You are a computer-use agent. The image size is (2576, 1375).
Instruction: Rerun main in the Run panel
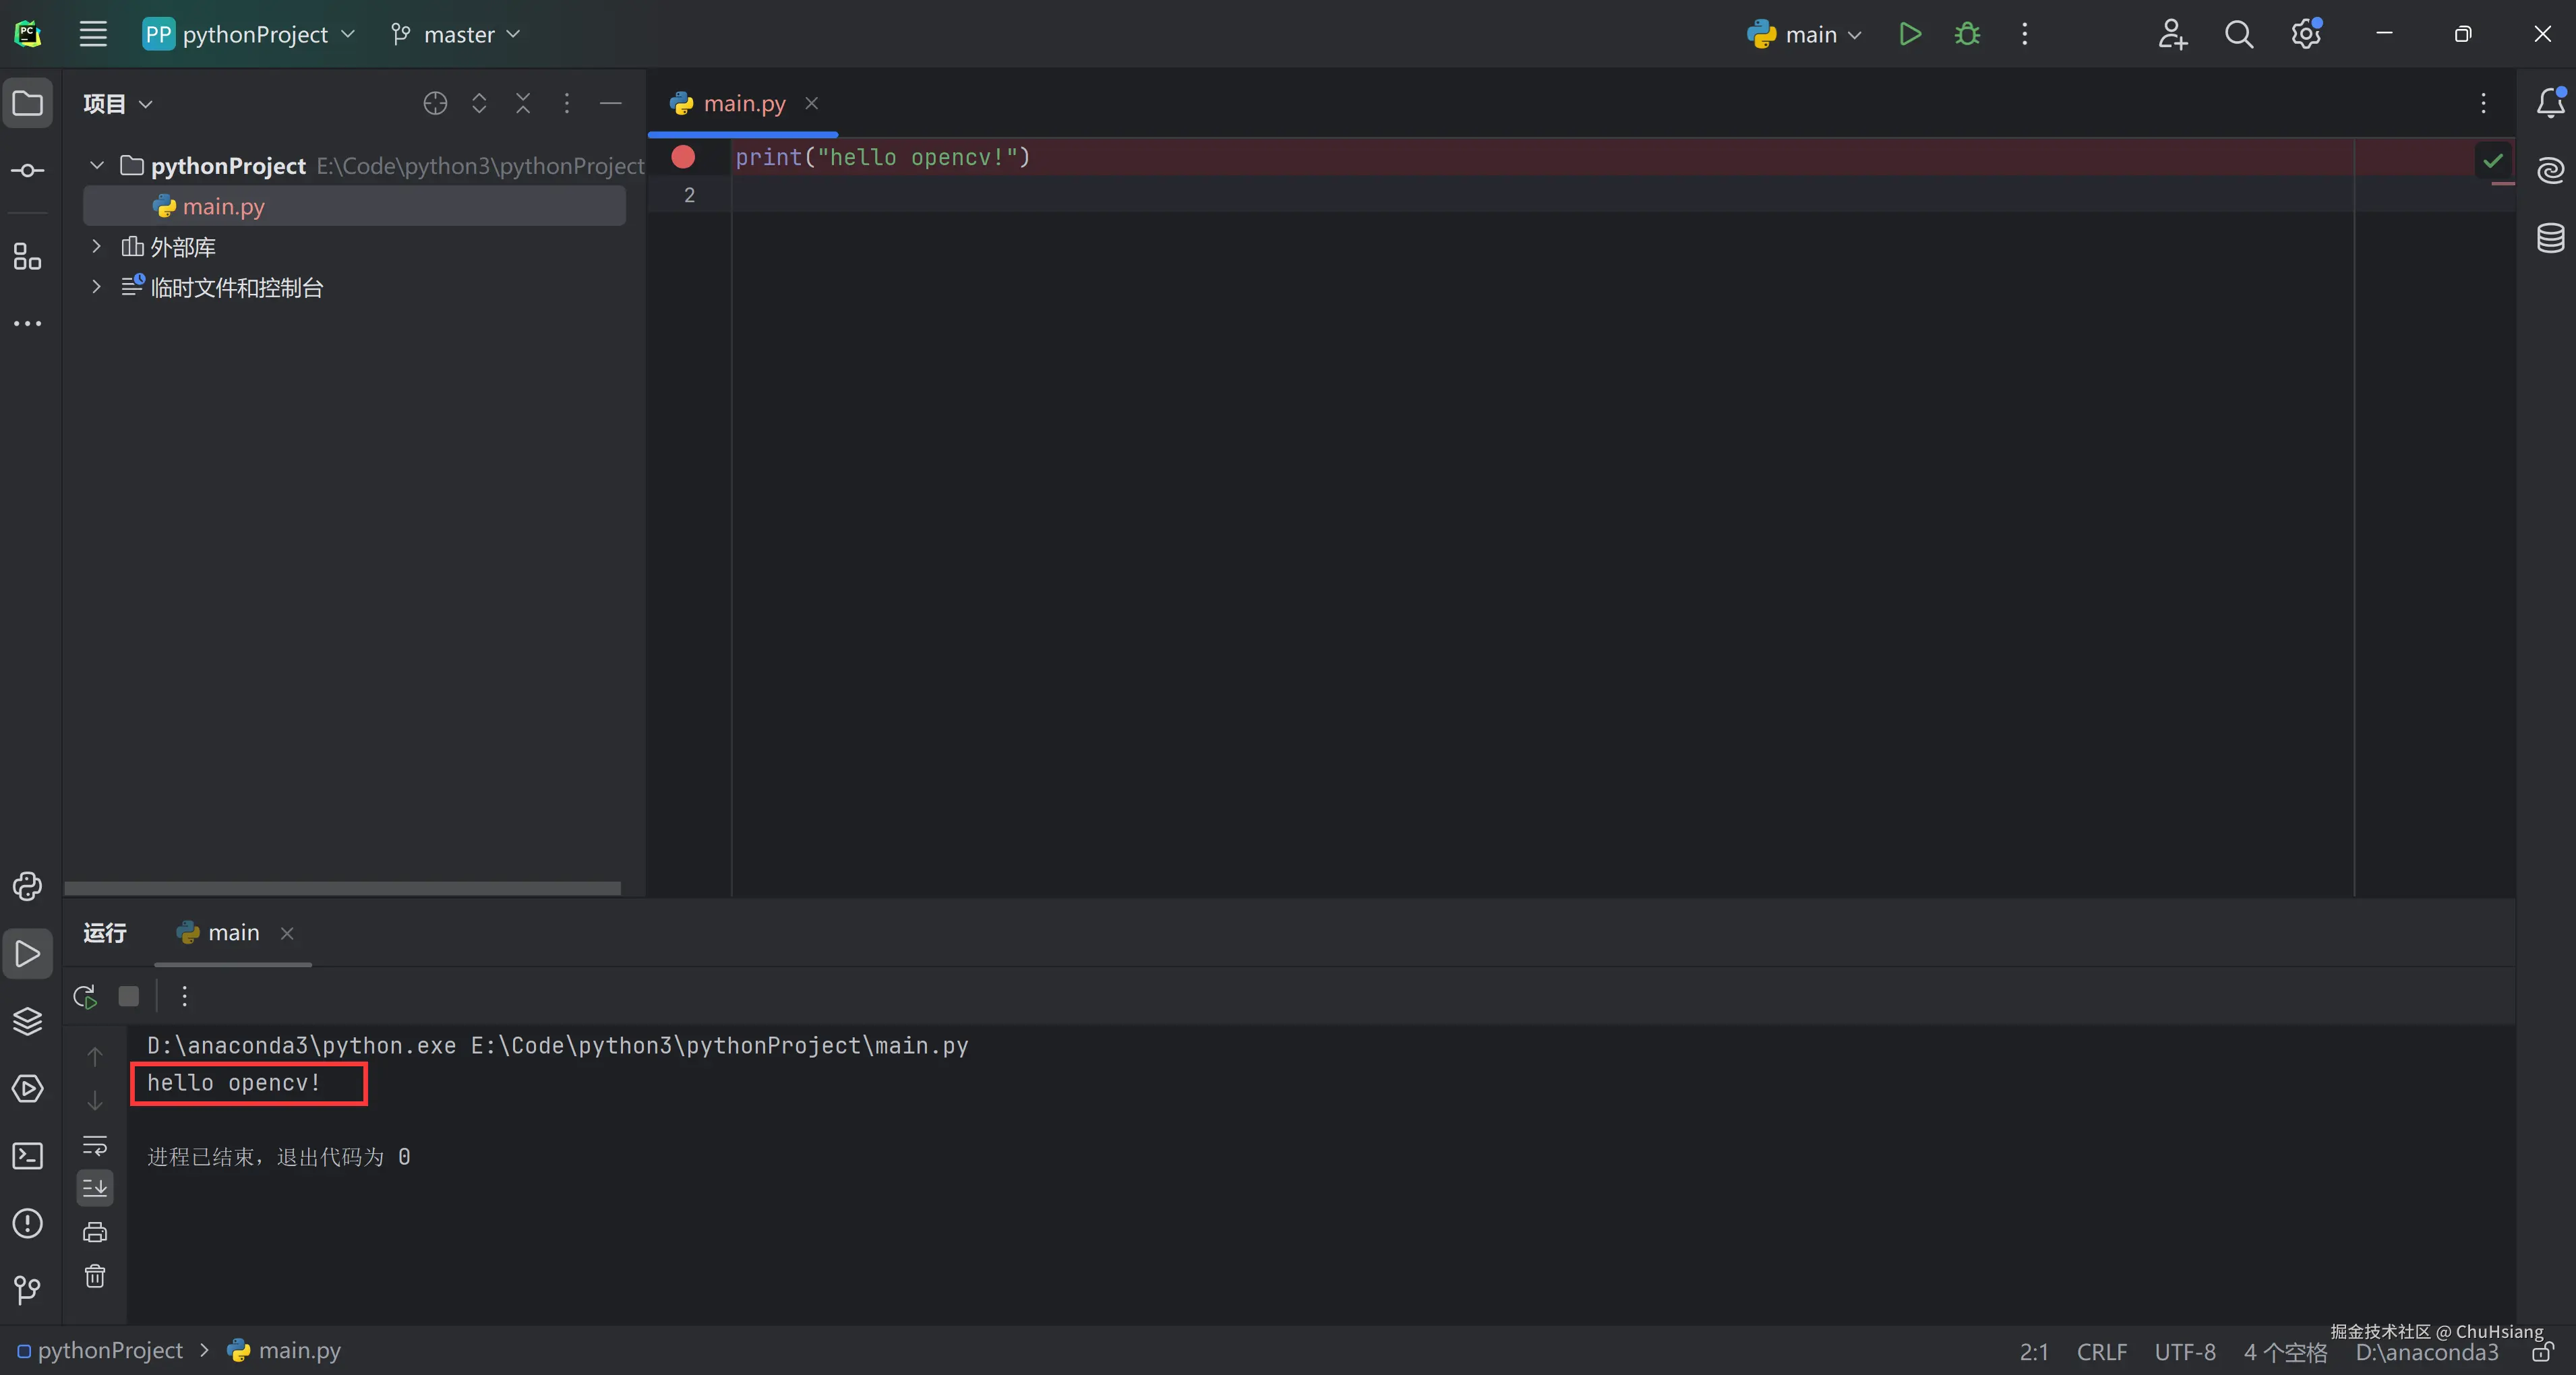coord(85,996)
